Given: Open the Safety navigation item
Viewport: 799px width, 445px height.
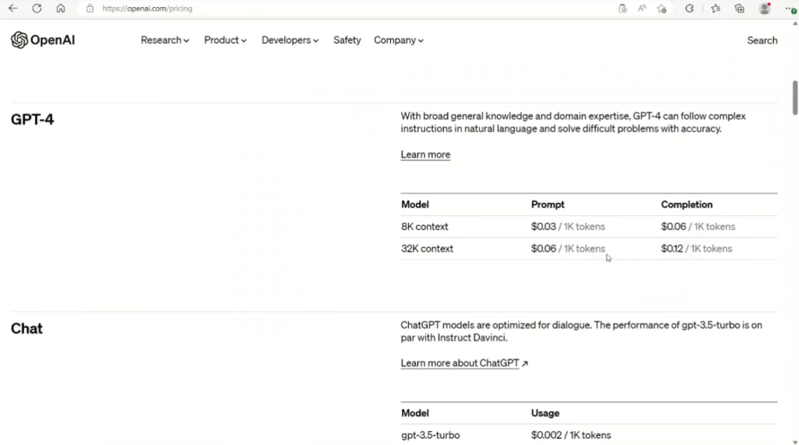Looking at the screenshot, I should 346,41.
